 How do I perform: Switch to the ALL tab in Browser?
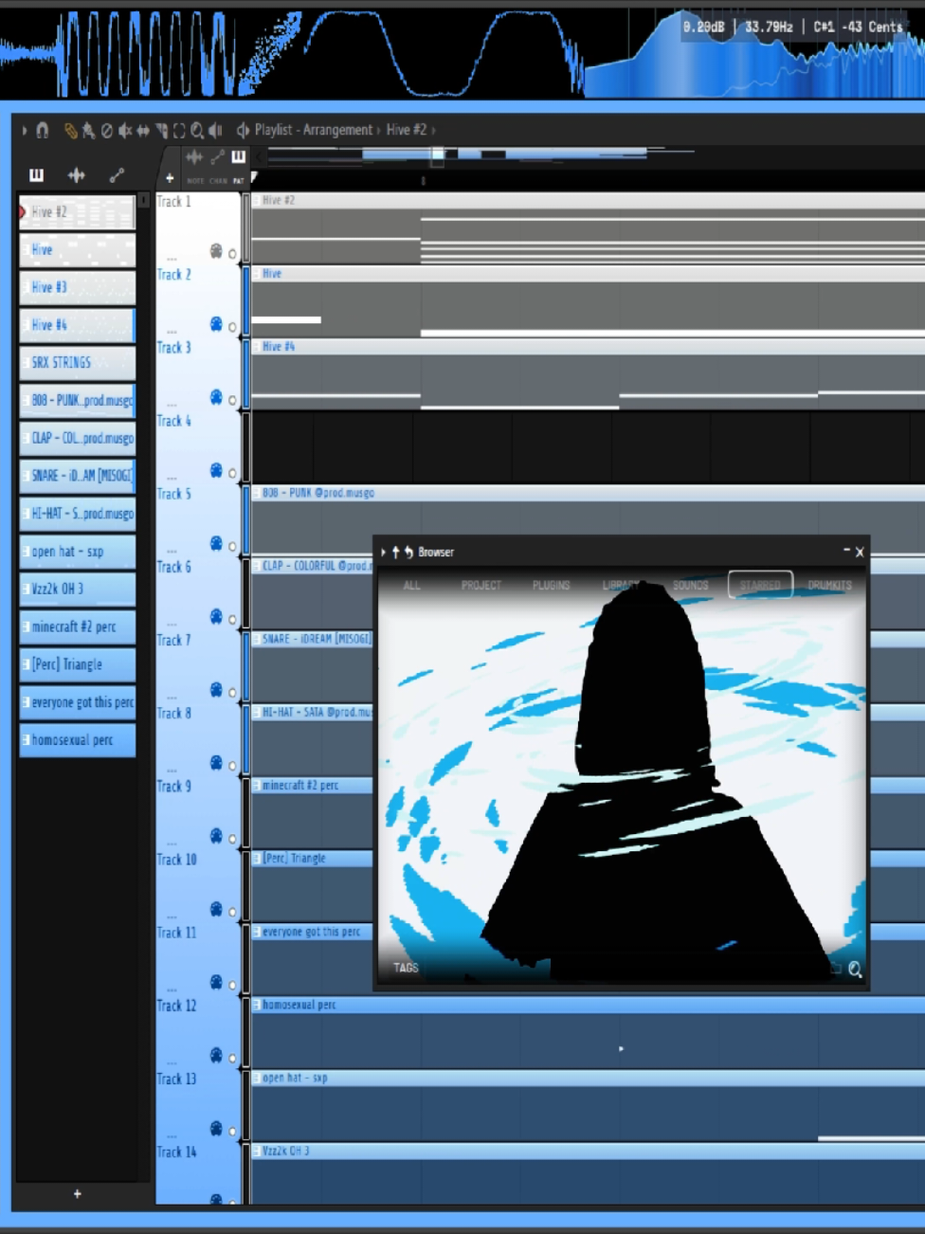tap(411, 585)
